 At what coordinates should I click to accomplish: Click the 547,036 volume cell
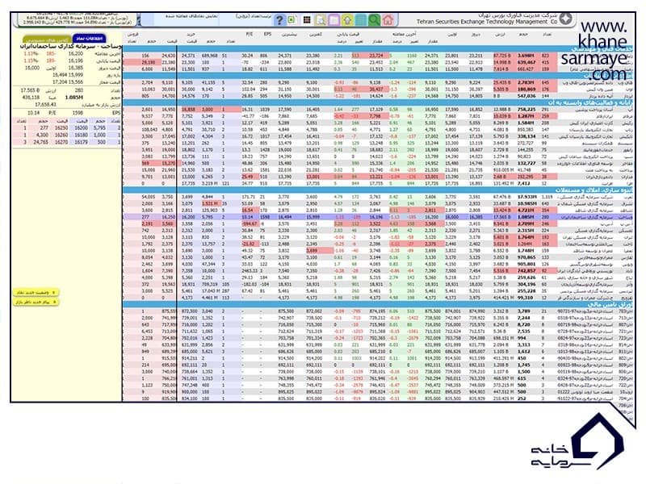(x=526, y=96)
